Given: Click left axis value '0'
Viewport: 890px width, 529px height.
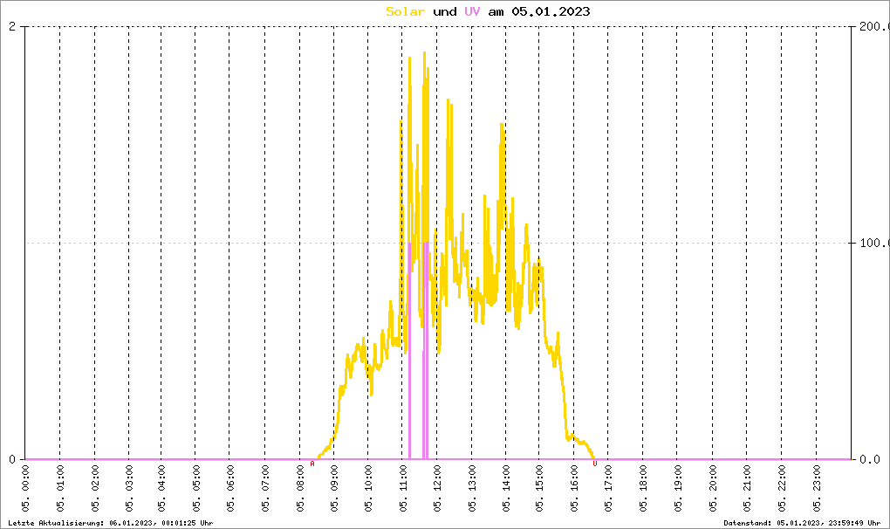Looking at the screenshot, I should point(12,459).
